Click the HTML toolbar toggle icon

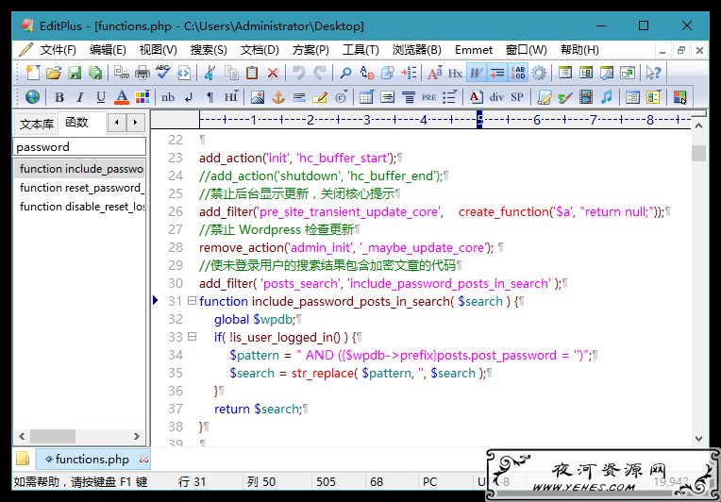tap(184, 73)
